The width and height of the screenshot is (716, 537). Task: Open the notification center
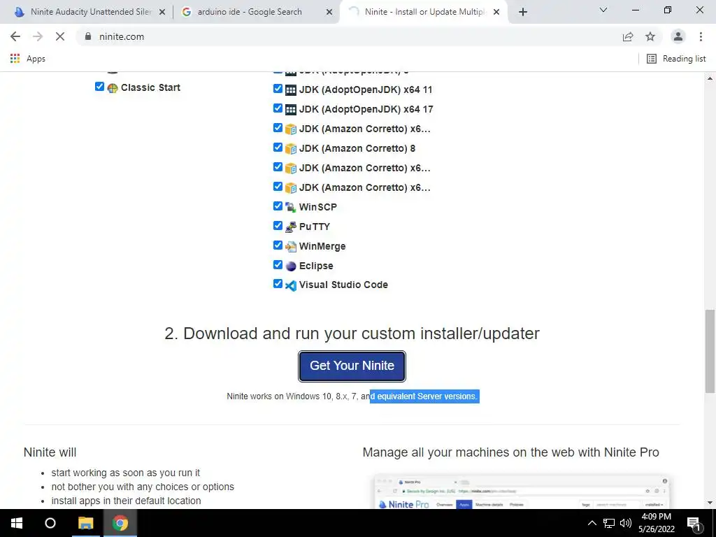(694, 523)
